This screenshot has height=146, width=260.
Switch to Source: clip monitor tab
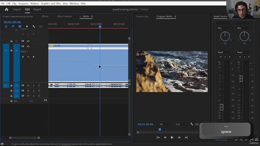pos(142,17)
